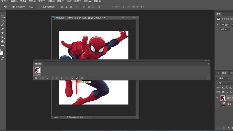Select the Eraser tool
233x131 pixels.
click(3, 29)
